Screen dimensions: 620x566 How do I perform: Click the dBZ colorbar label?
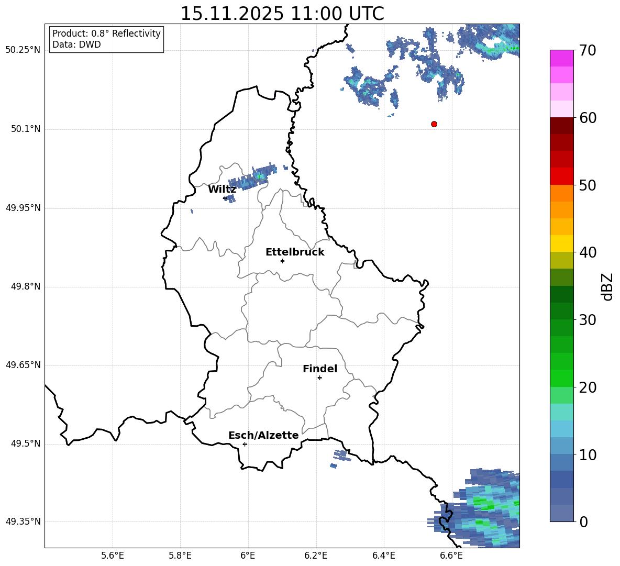[607, 286]
